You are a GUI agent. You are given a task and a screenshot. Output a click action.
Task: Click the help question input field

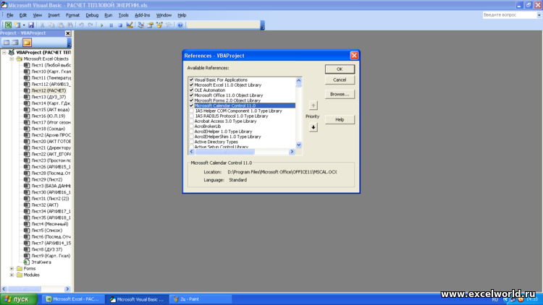[x=510, y=15]
